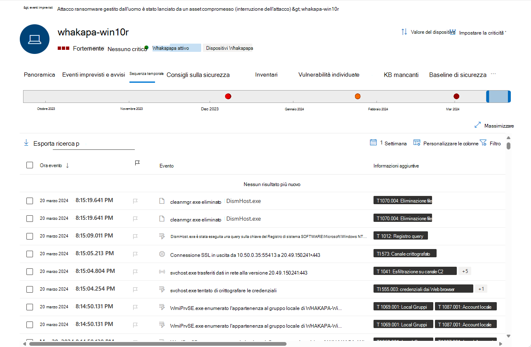
Task: Click the device laptop avatar icon
Action: [x=35, y=39]
